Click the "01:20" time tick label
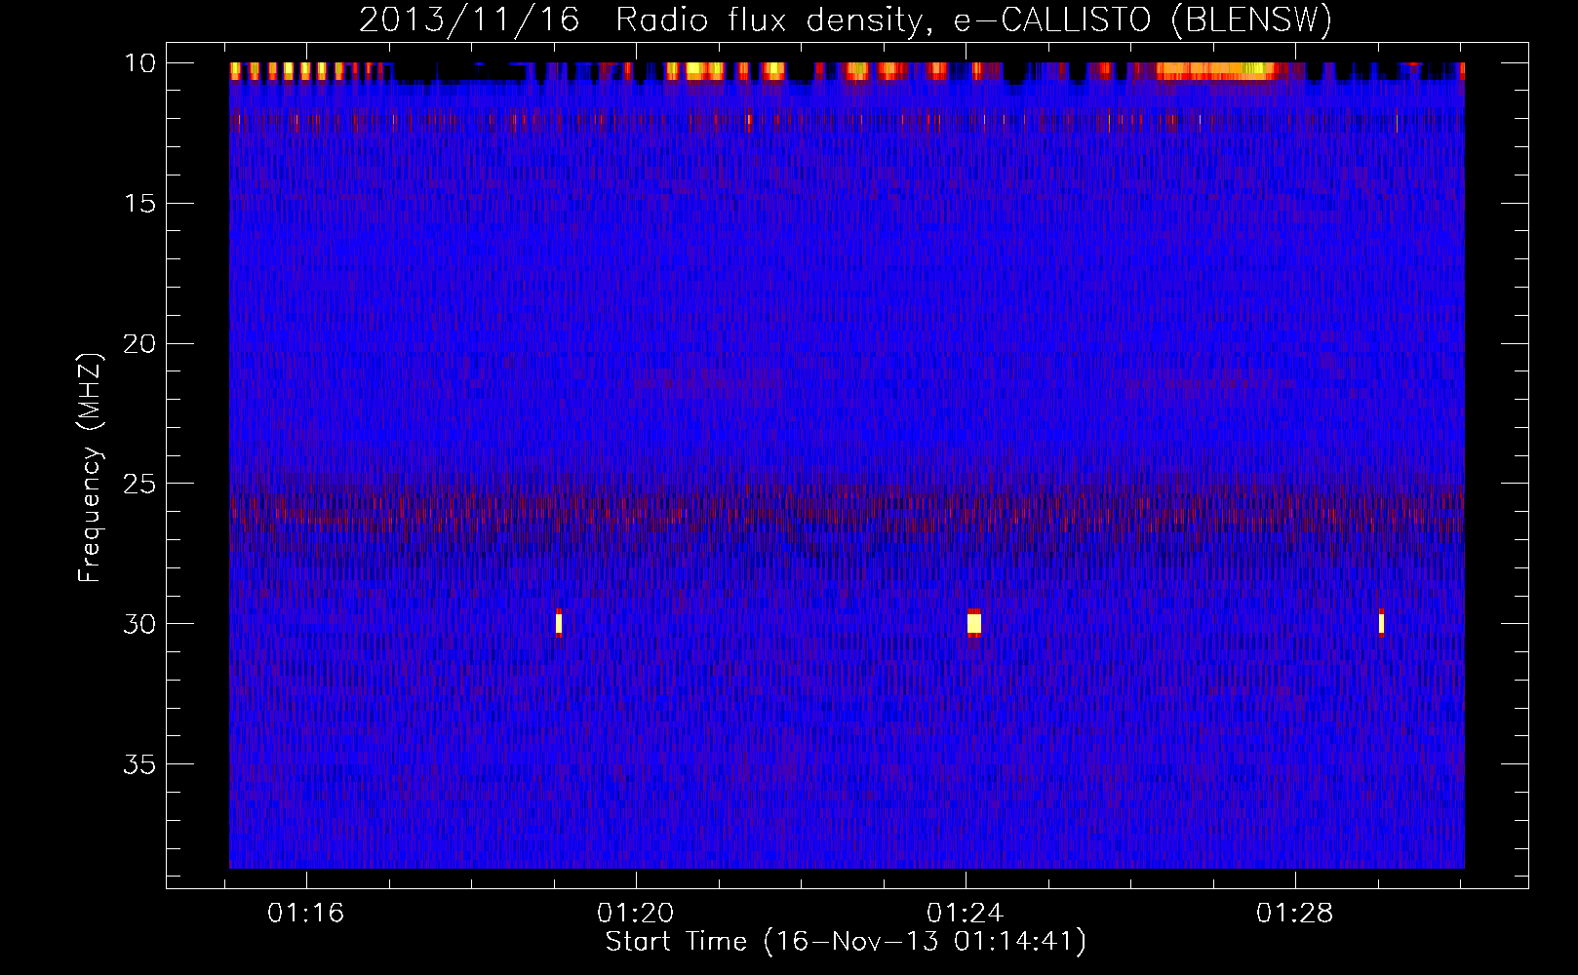1578x975 pixels. coord(636,914)
